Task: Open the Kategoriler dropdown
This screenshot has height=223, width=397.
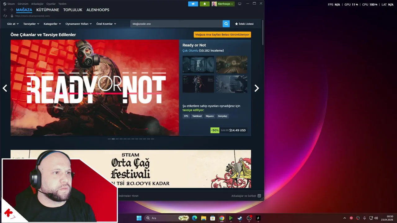Action: [x=52, y=24]
